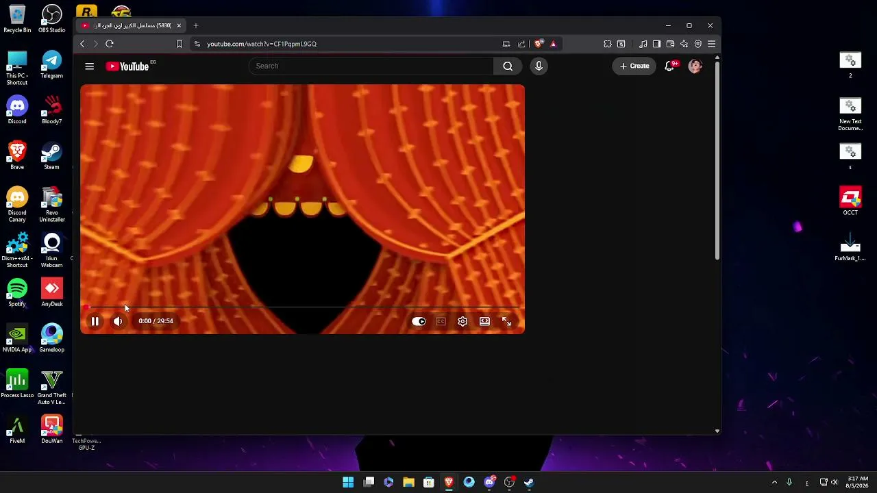Select the NVIDIA App desktop shortcut
Screen dimensions: 877x493
pyautogui.click(x=17, y=339)
